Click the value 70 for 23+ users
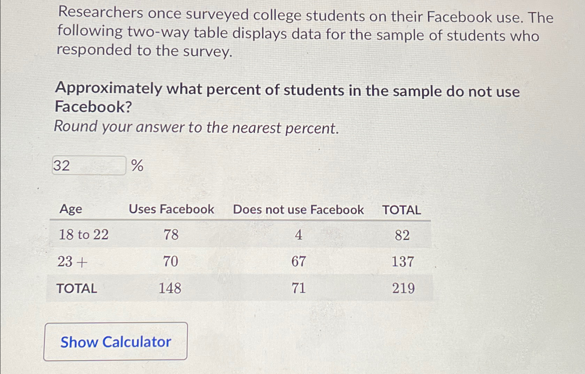 (x=170, y=261)
